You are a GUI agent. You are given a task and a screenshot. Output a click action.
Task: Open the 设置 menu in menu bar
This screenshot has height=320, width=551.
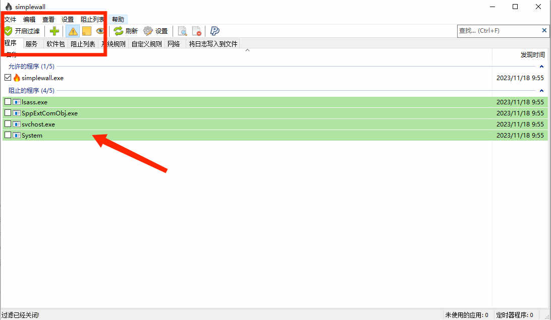coord(68,19)
